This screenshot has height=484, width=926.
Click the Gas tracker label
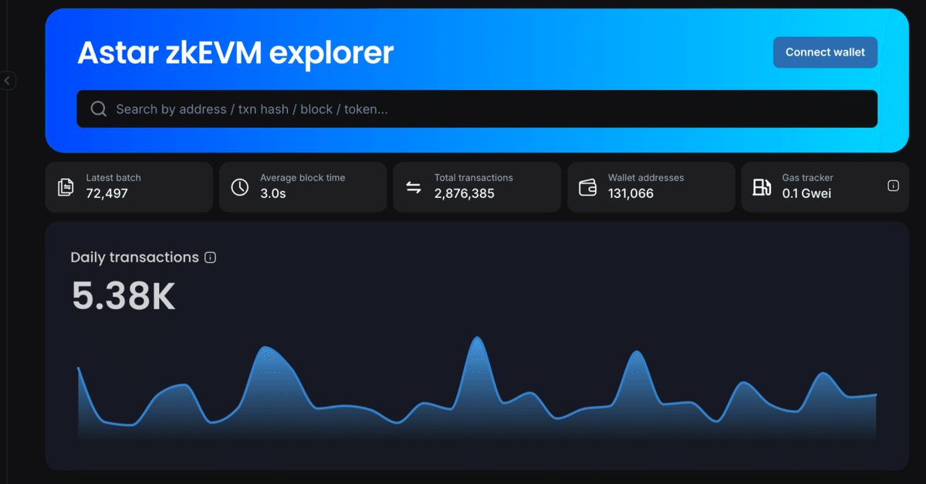(x=807, y=177)
